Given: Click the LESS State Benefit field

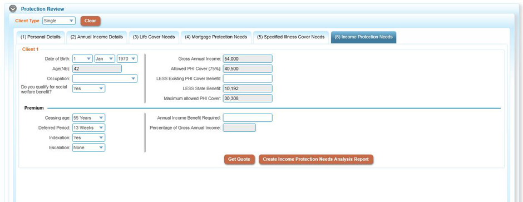Looking at the screenshot, I should coord(248,88).
